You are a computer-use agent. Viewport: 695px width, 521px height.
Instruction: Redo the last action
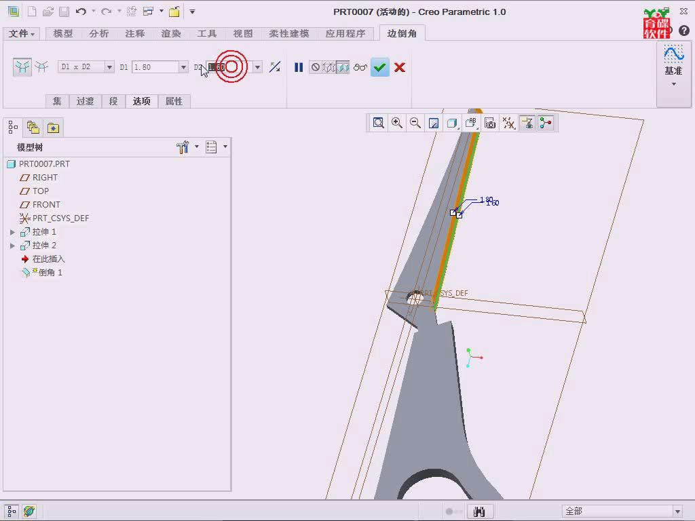[x=106, y=12]
